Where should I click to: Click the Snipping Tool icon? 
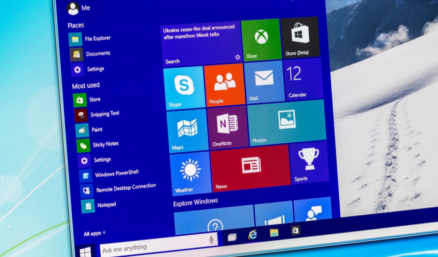pyautogui.click(x=81, y=115)
